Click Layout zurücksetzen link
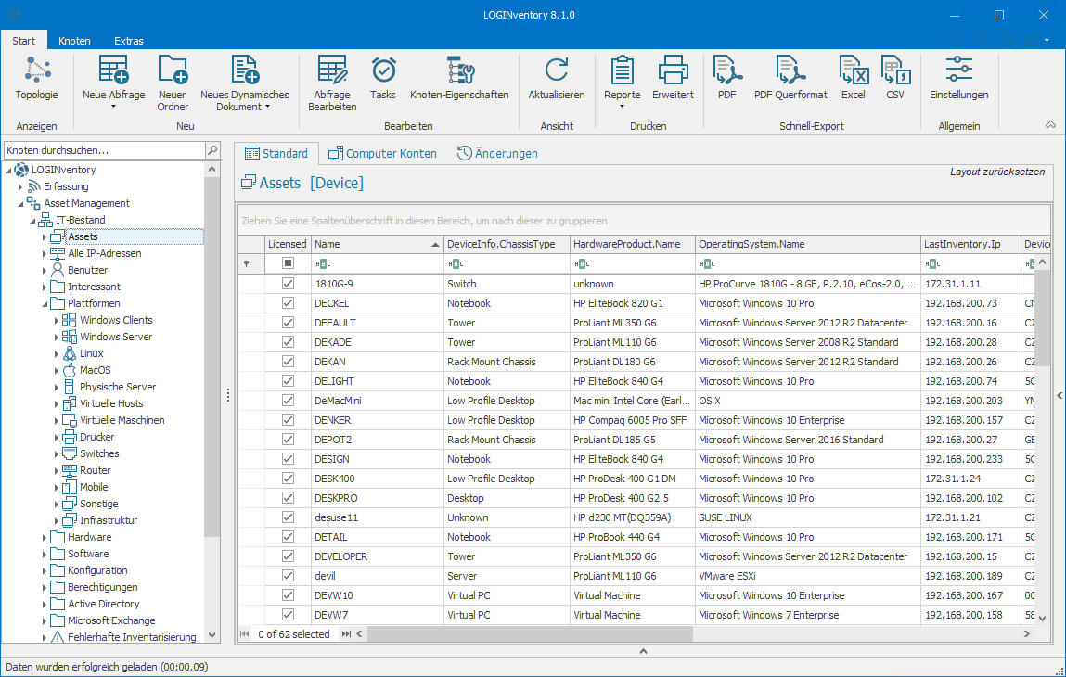Screen dimensions: 1066x677 point(996,172)
